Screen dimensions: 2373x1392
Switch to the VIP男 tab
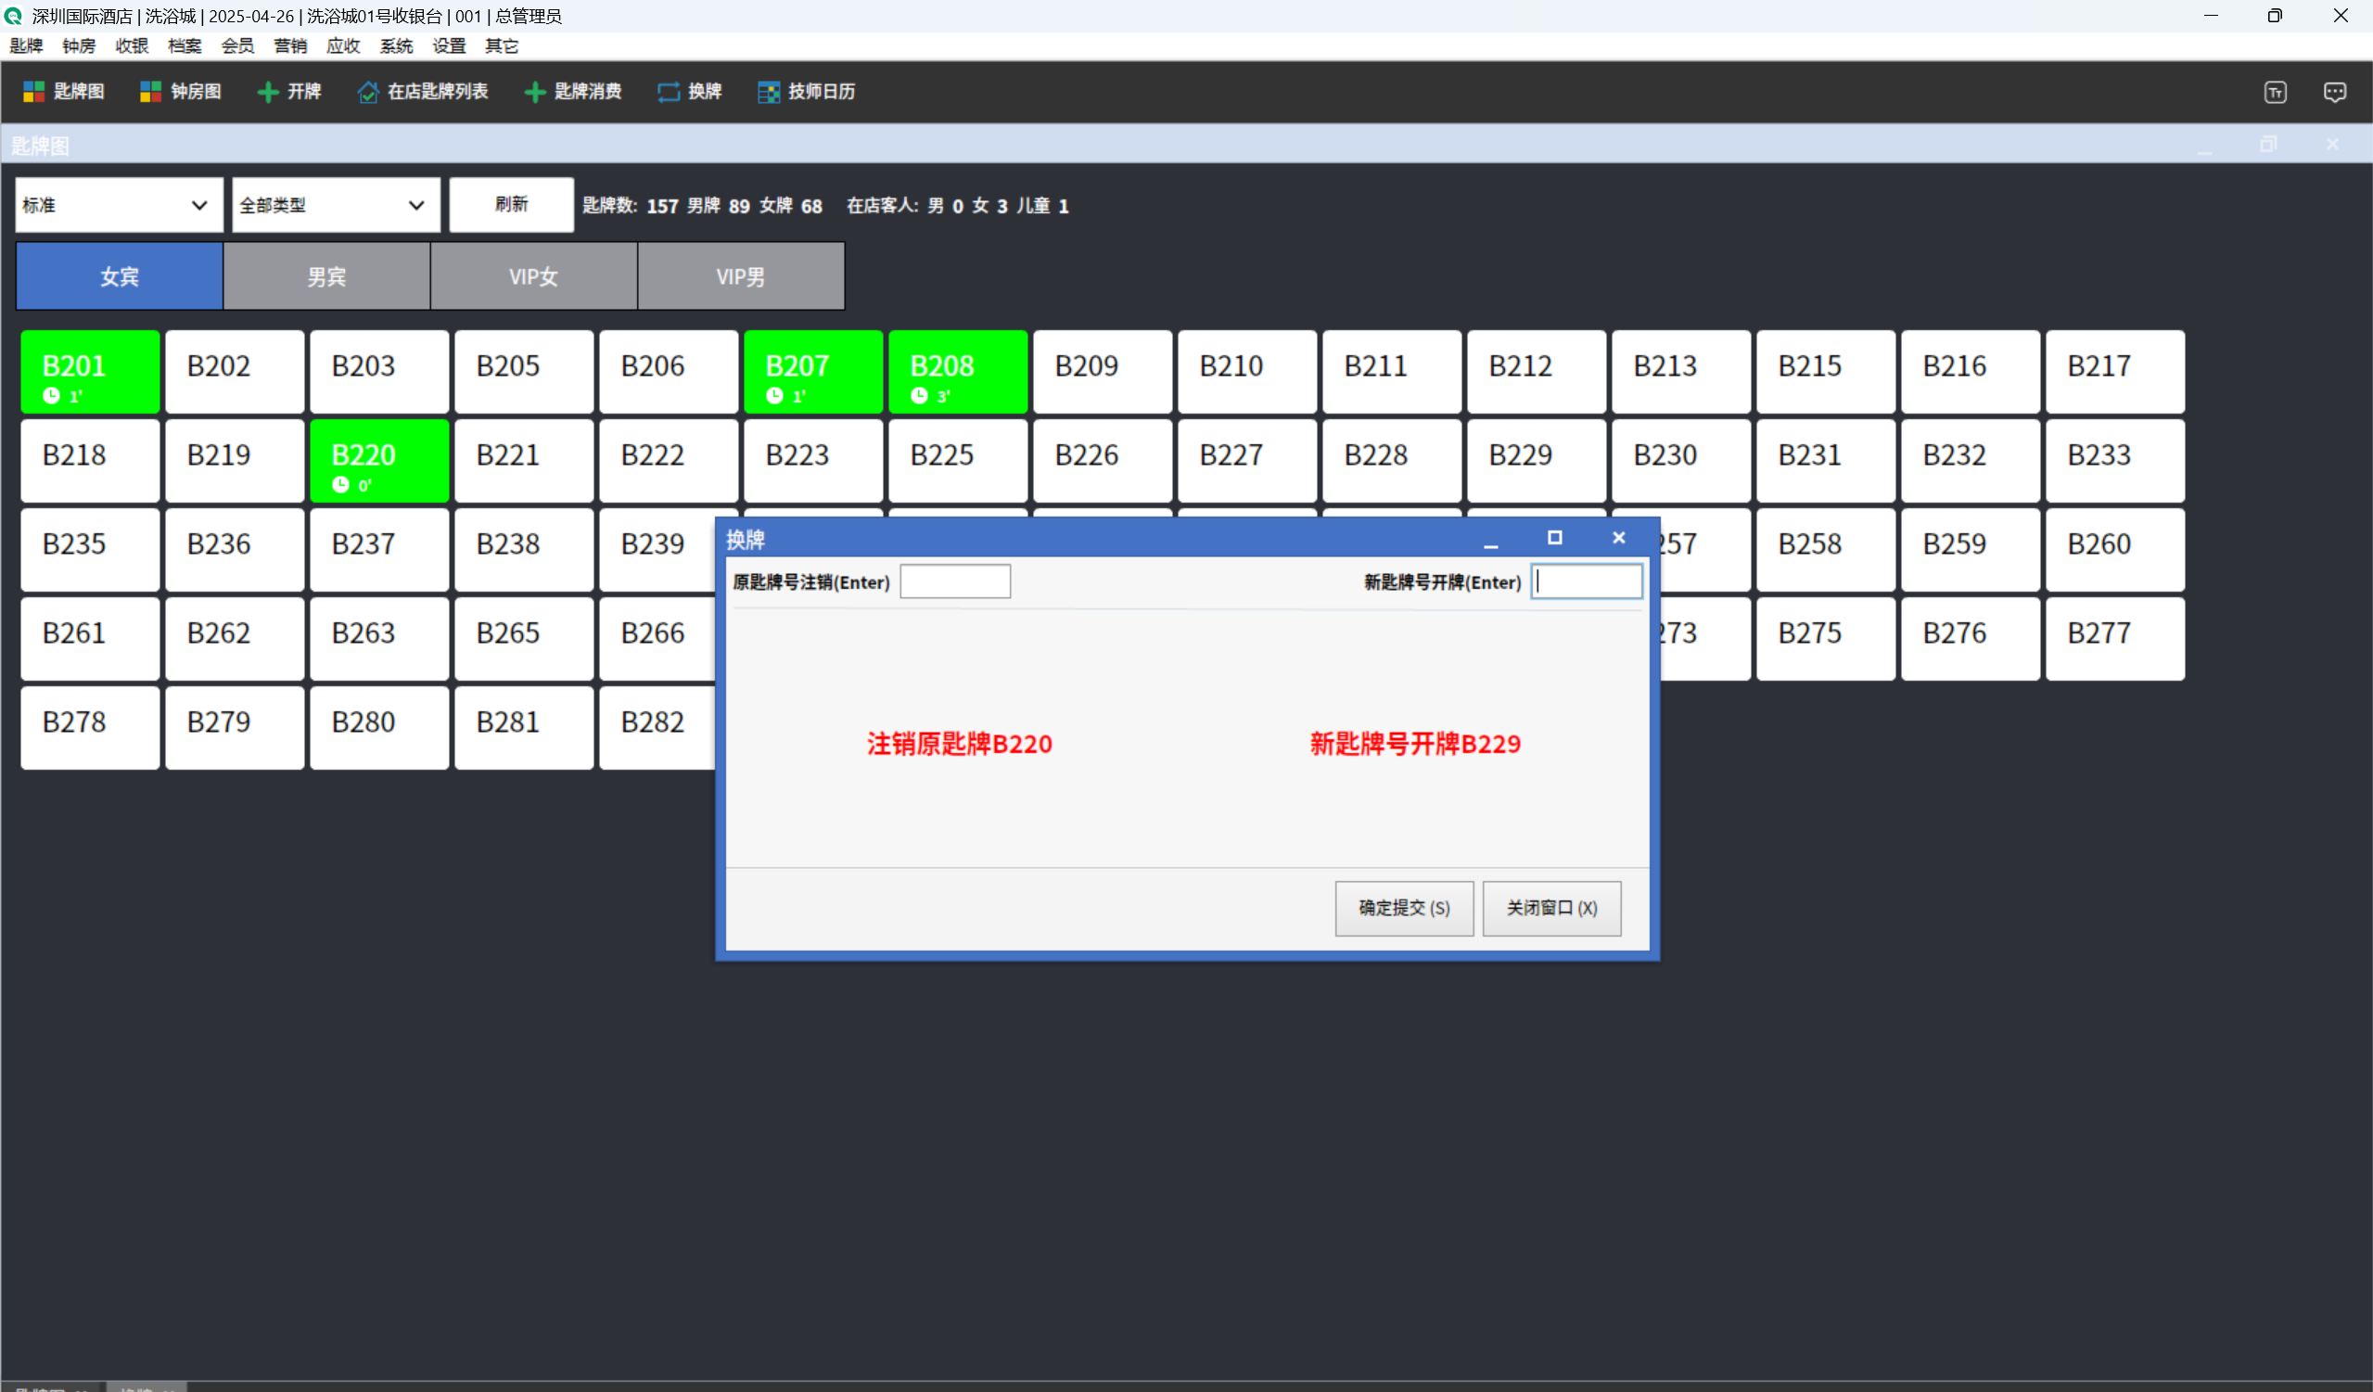pos(741,276)
